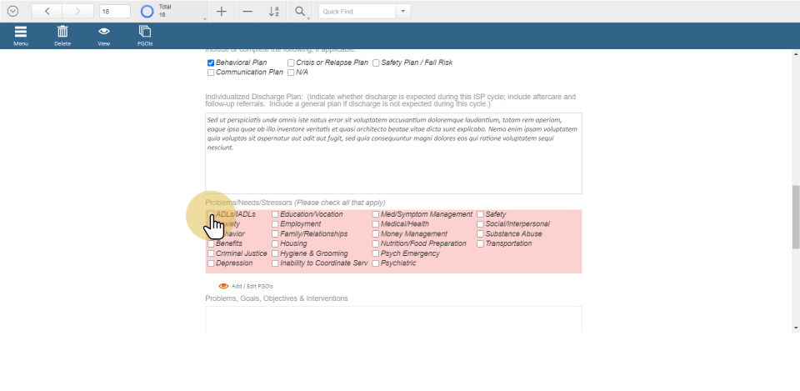Screen dimensions: 800x391
Task: Go to the previous record arrow
Action: coord(47,12)
